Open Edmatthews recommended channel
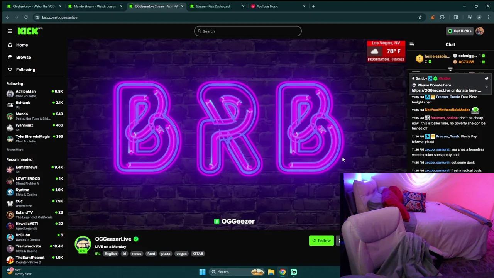The height and width of the screenshot is (278, 494). (34, 169)
